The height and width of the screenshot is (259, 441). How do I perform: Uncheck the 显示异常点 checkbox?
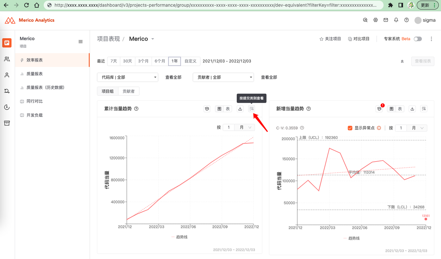click(350, 128)
